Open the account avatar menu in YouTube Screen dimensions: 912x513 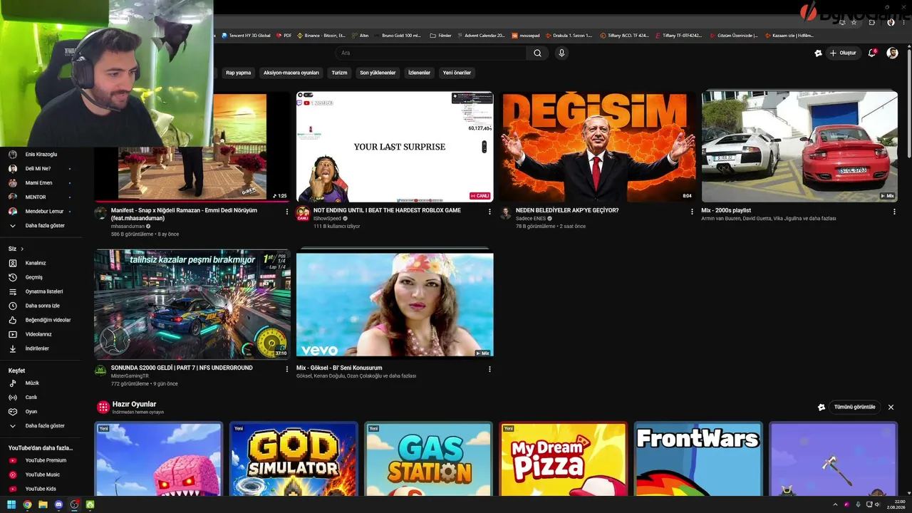click(x=892, y=53)
